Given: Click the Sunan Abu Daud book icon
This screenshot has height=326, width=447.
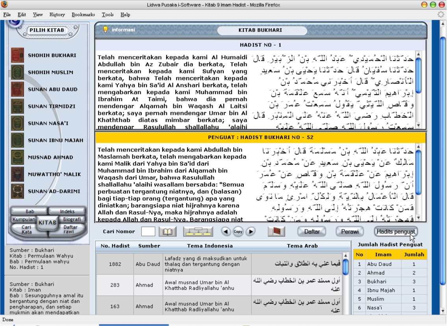Looking at the screenshot, I should (17, 89).
